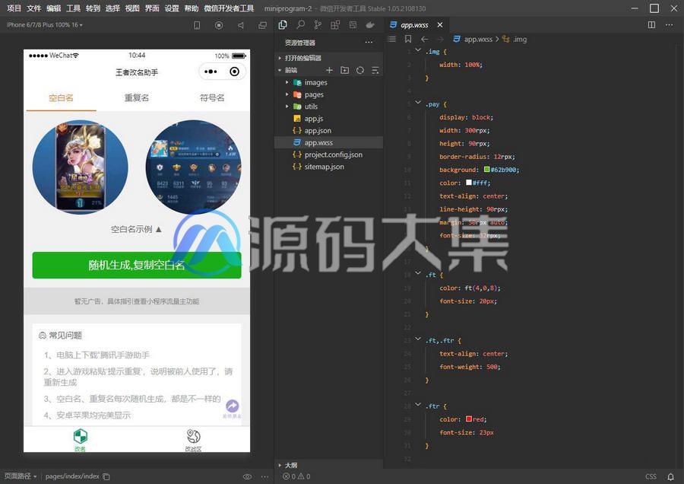
Task: Navigate back with the left arrow
Action: [x=424, y=39]
